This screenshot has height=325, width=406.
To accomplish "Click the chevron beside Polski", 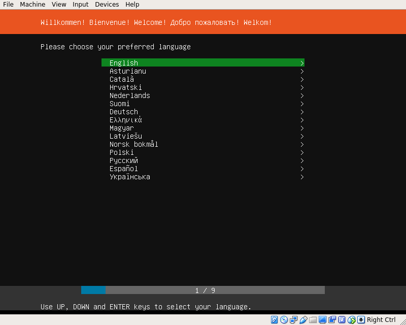I will pos(302,152).
